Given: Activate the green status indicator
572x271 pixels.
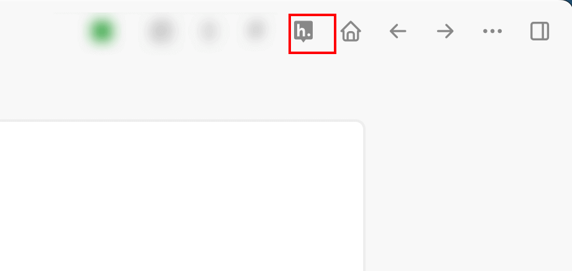Looking at the screenshot, I should click(x=102, y=31).
